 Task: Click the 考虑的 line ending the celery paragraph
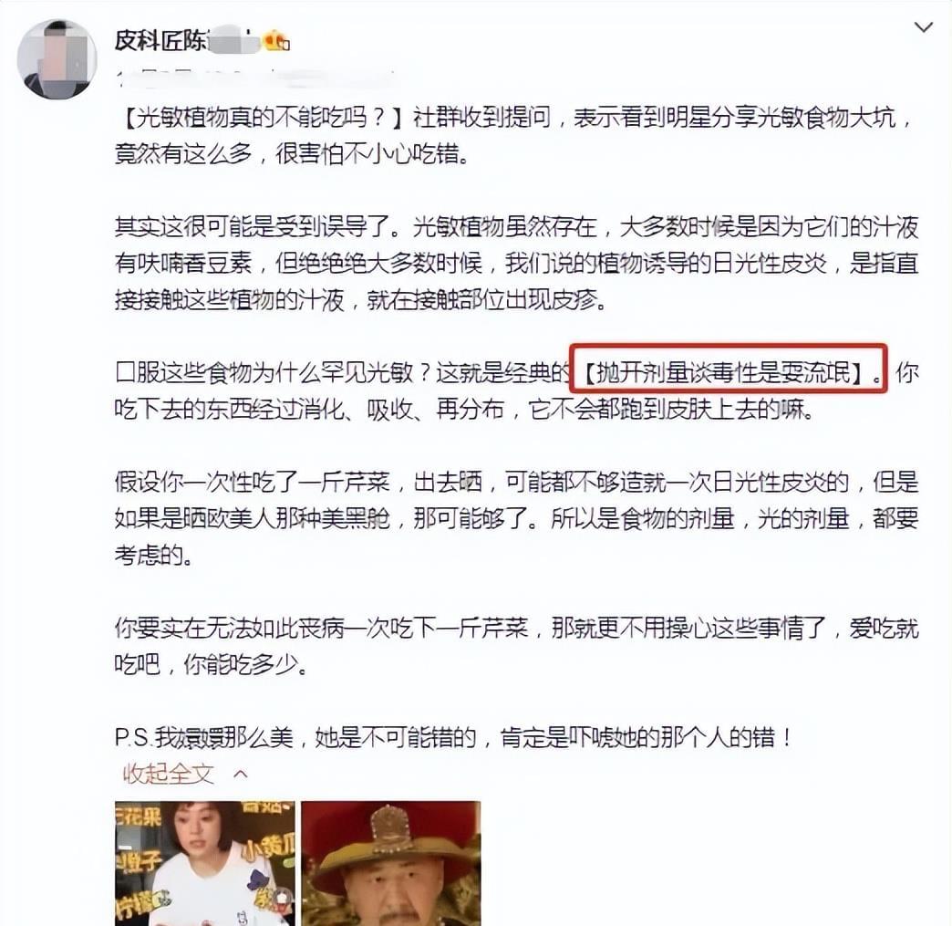[x=153, y=555]
